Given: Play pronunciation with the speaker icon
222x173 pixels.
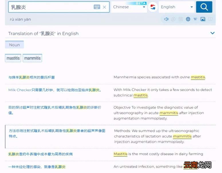Looking at the screenshot, I should click(x=166, y=19).
